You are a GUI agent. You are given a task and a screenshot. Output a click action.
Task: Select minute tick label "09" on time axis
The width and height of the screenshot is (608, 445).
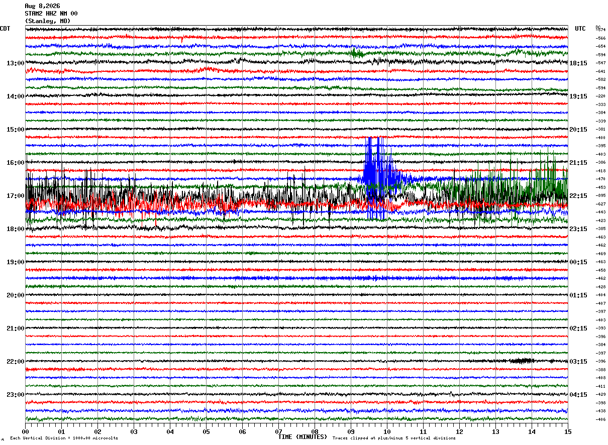tap(351, 431)
